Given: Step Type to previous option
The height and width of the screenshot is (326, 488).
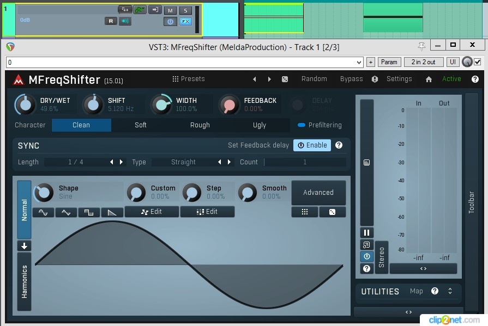Looking at the screenshot, I should (219, 162).
